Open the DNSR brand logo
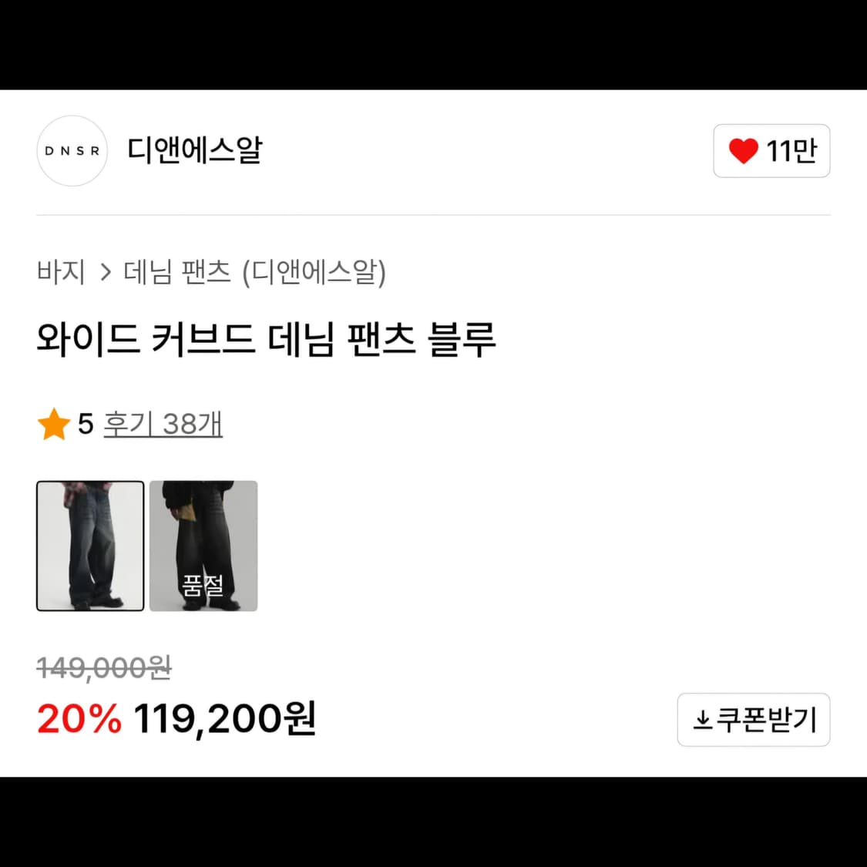 [x=72, y=151]
